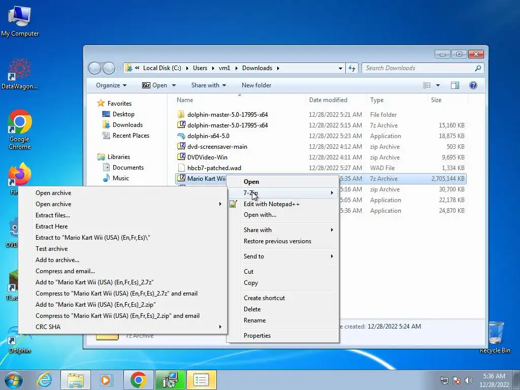Viewport: 520px width, 390px height.
Task: Click the Explorer back navigation button
Action: [x=94, y=68]
